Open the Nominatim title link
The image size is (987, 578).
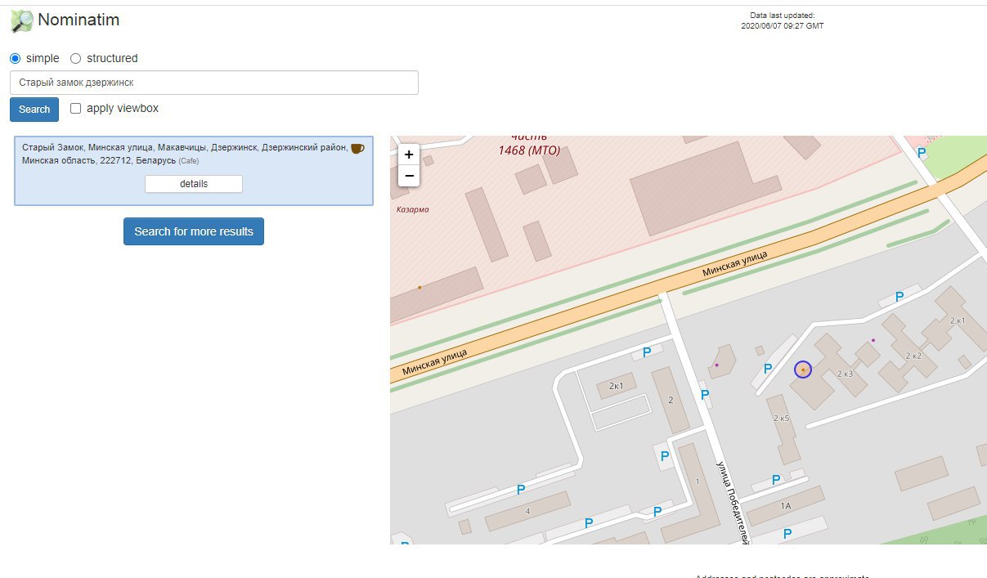coord(79,20)
